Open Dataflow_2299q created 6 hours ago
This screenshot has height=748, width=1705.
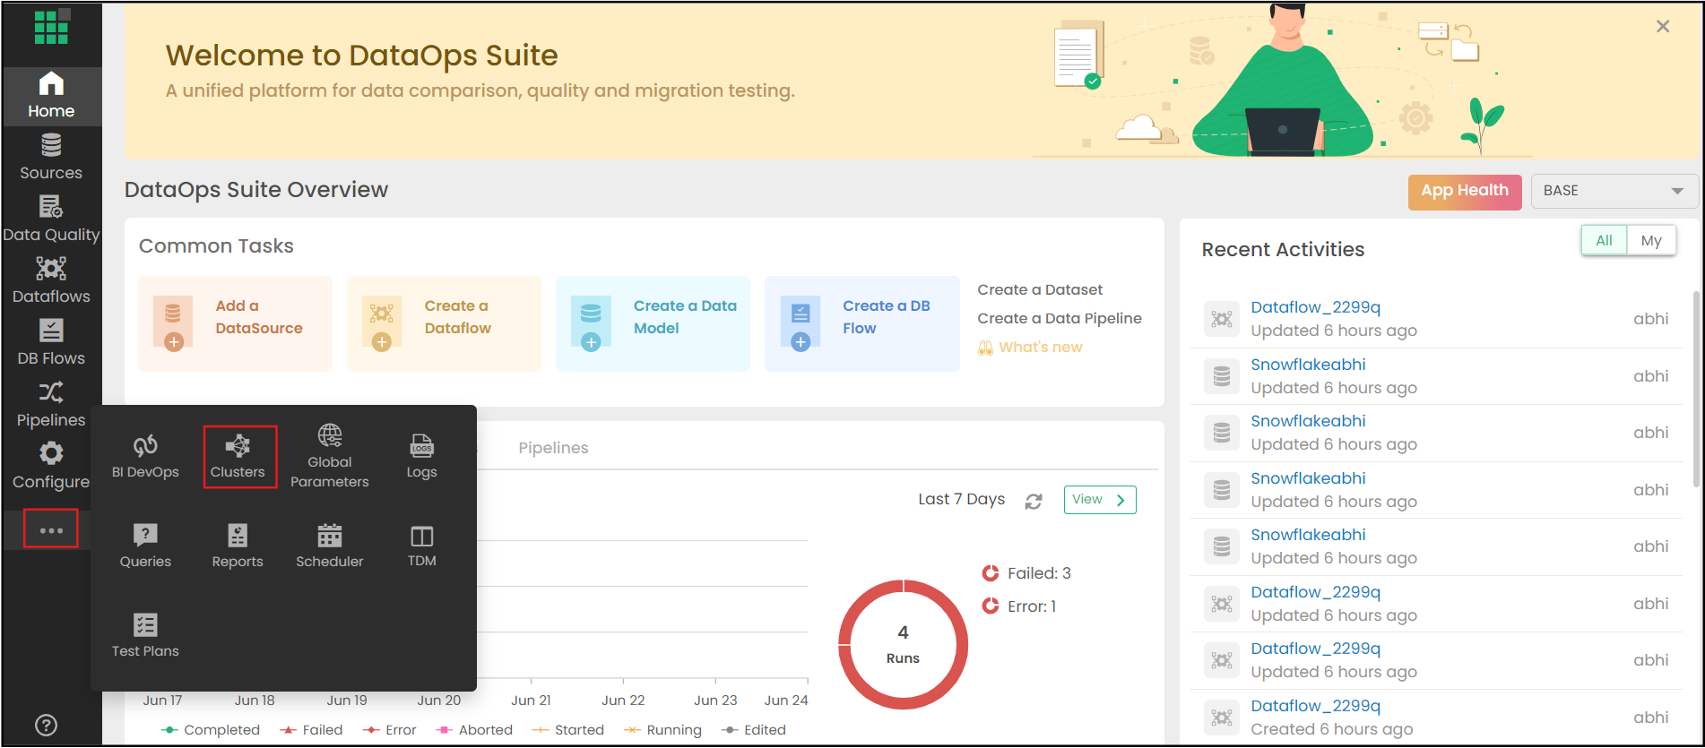point(1315,706)
